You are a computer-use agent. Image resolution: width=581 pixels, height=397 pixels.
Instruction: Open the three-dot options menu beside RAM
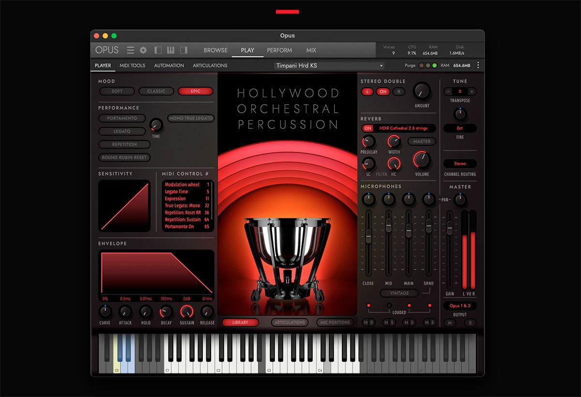(x=478, y=65)
